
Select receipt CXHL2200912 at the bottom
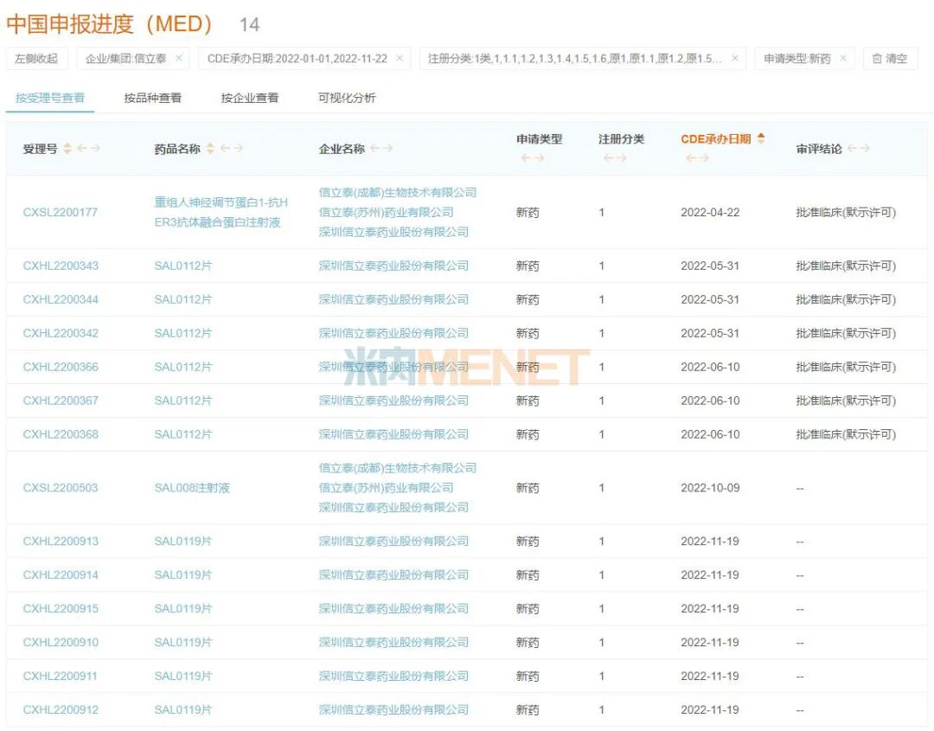60,709
